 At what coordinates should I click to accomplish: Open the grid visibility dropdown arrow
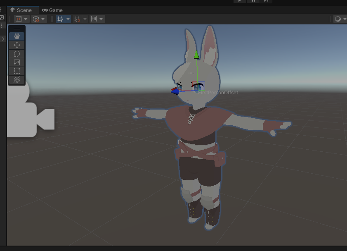tap(68, 19)
